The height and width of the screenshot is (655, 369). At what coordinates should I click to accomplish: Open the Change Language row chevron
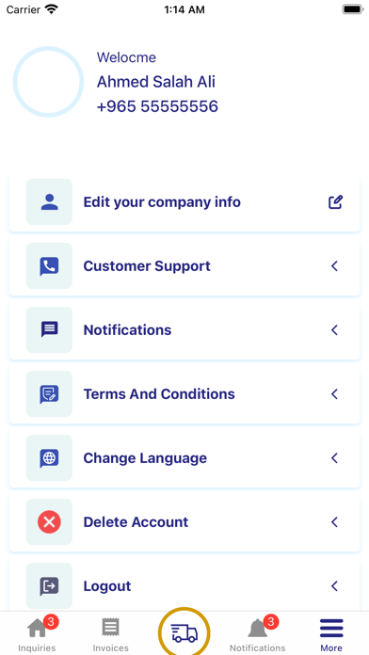pyautogui.click(x=334, y=458)
